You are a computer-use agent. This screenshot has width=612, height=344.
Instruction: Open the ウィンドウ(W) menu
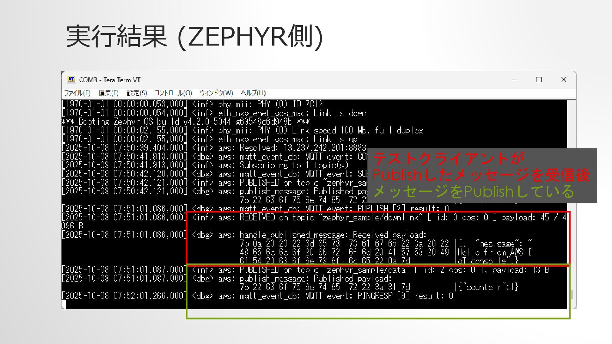[216, 93]
